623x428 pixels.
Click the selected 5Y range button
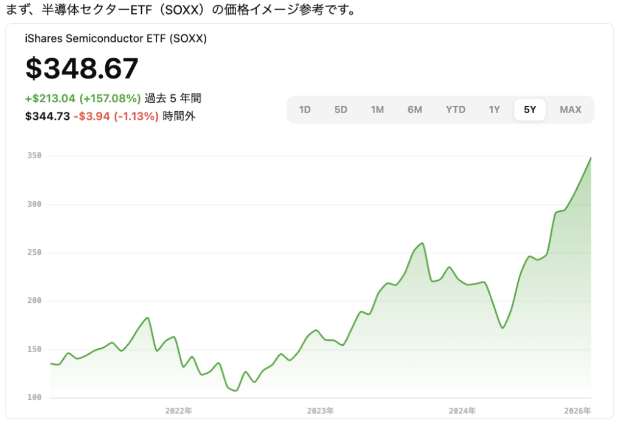point(530,109)
